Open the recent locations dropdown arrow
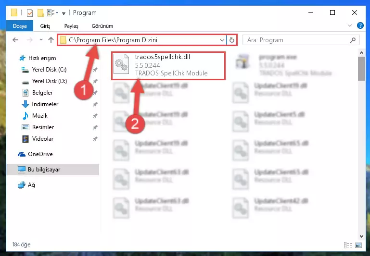 pyautogui.click(x=41, y=40)
